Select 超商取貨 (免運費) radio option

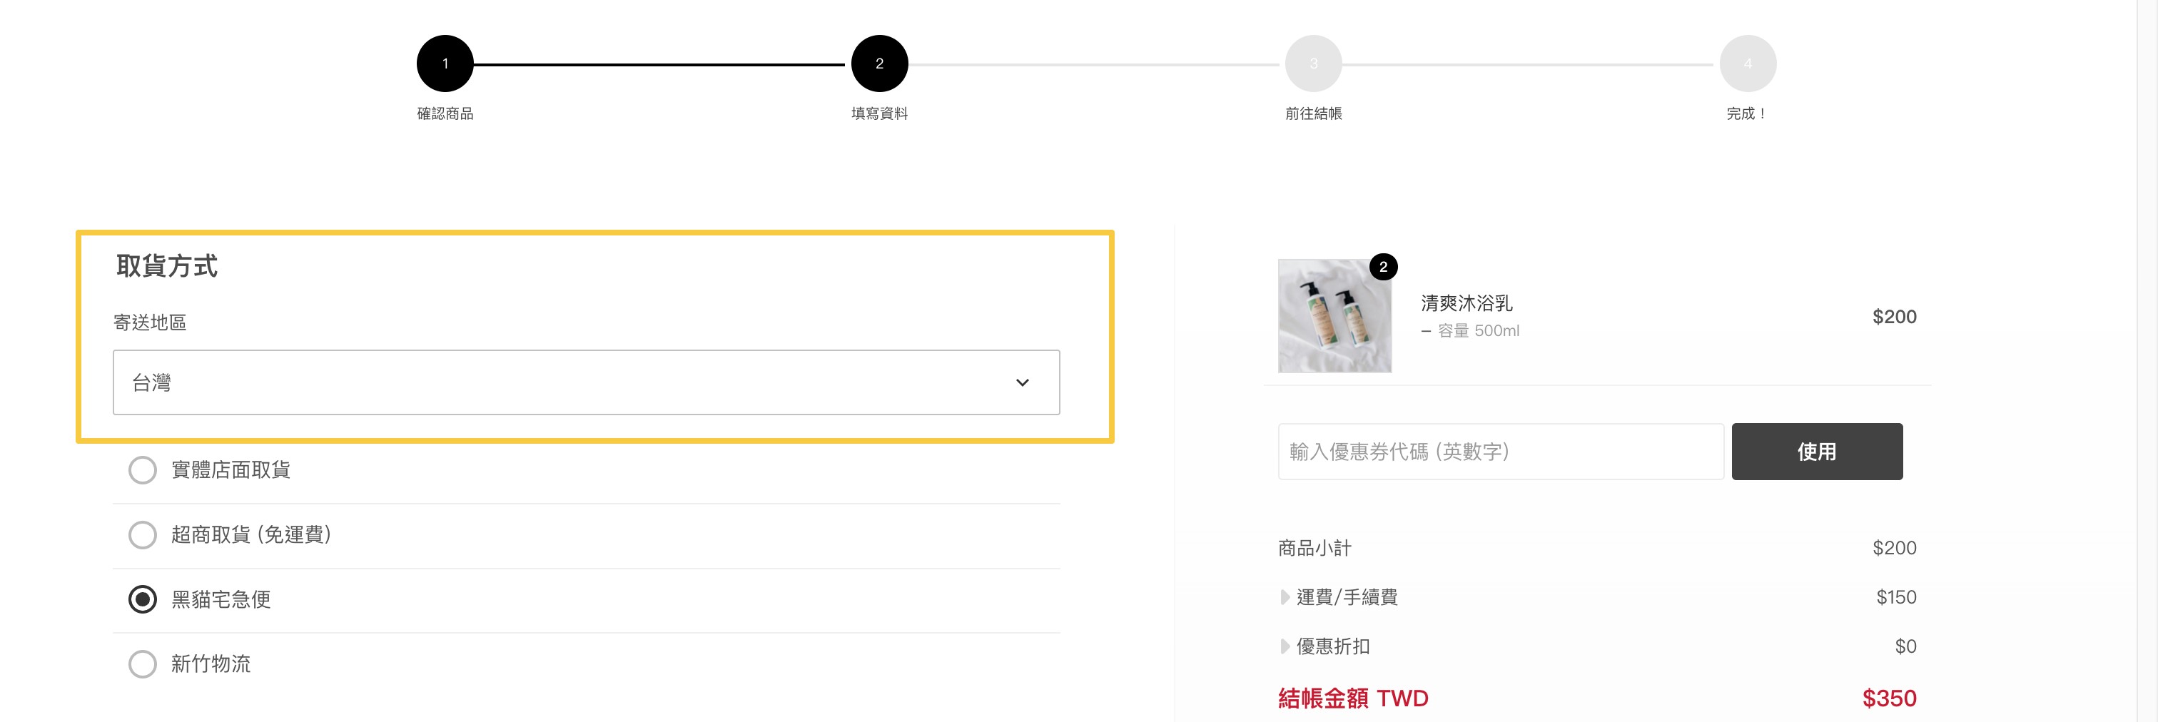click(143, 534)
